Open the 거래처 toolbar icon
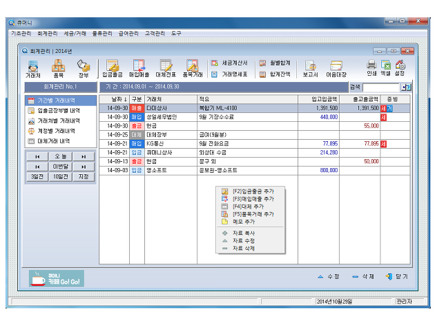The image size is (435, 325). pos(32,69)
